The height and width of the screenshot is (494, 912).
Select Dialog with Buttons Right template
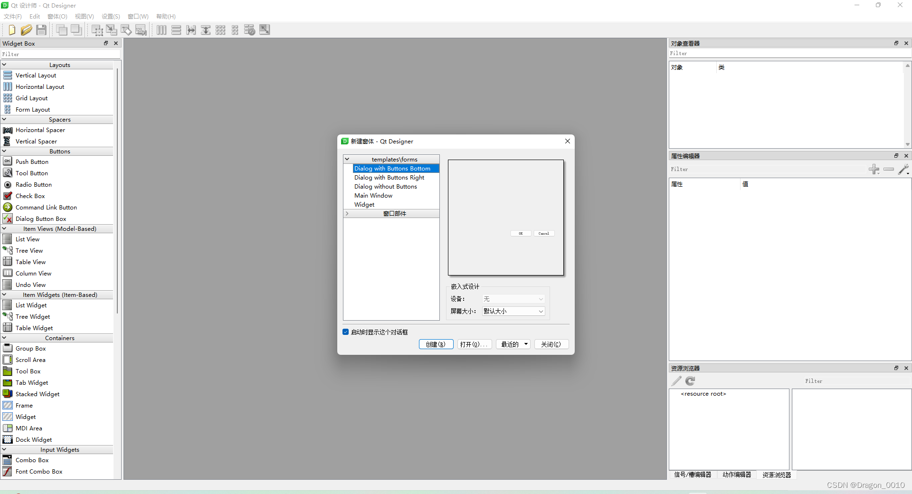tap(389, 177)
